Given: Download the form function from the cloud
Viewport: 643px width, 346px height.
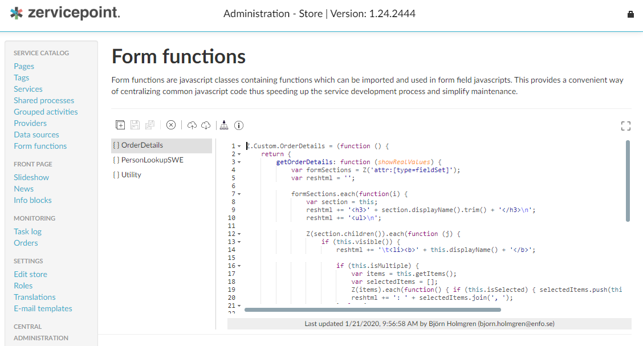Looking at the screenshot, I should click(x=206, y=125).
